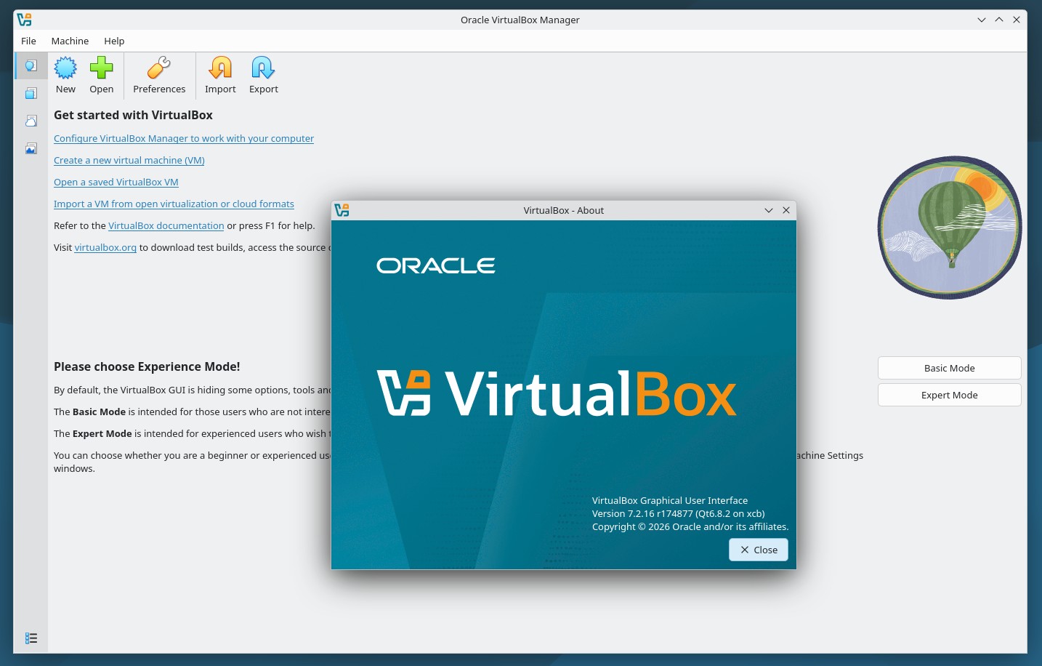The image size is (1042, 666).
Task: Maximize the Oracle VirtualBox Manager window
Action: [999, 20]
